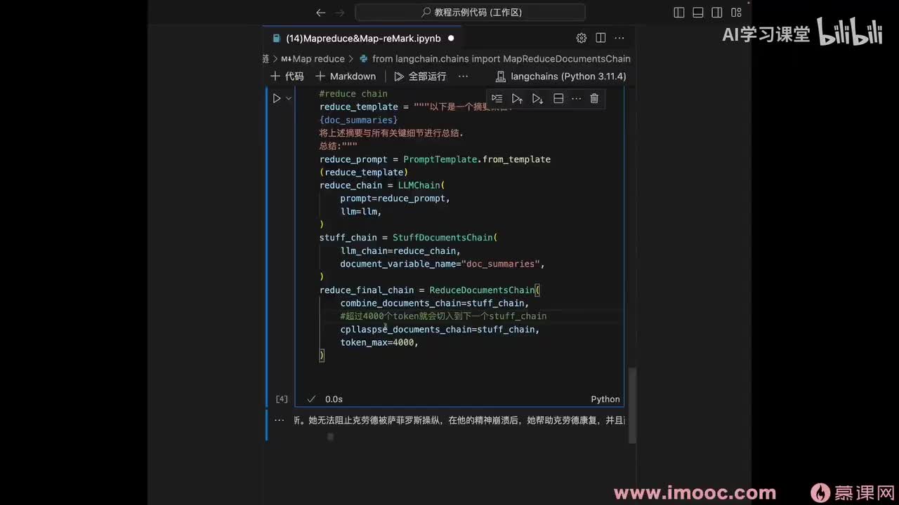
Task: Expand the run cell options dropdown
Action: click(x=288, y=98)
